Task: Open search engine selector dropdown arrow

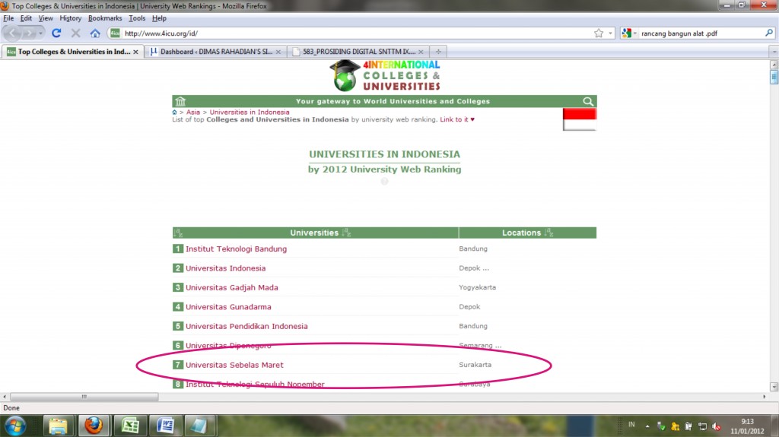Action: pyautogui.click(x=634, y=33)
